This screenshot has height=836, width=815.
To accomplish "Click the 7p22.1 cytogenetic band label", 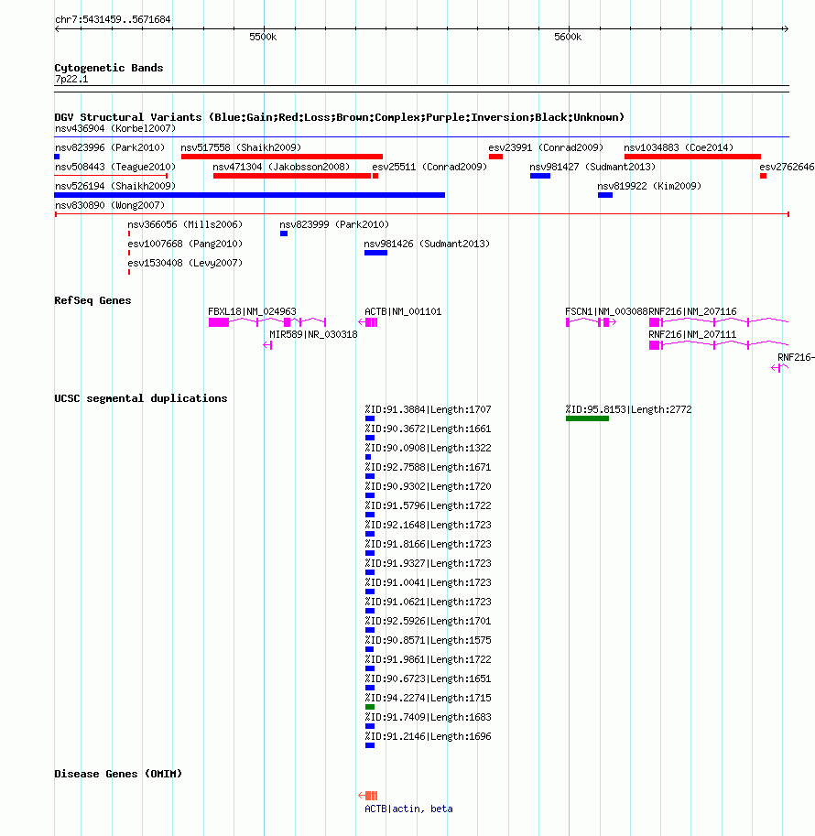I will [71, 79].
